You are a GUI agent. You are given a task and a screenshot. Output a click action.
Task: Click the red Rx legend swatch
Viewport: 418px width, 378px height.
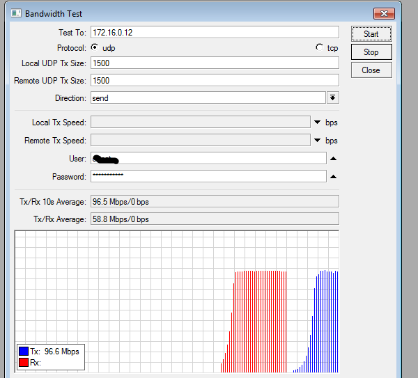click(24, 363)
